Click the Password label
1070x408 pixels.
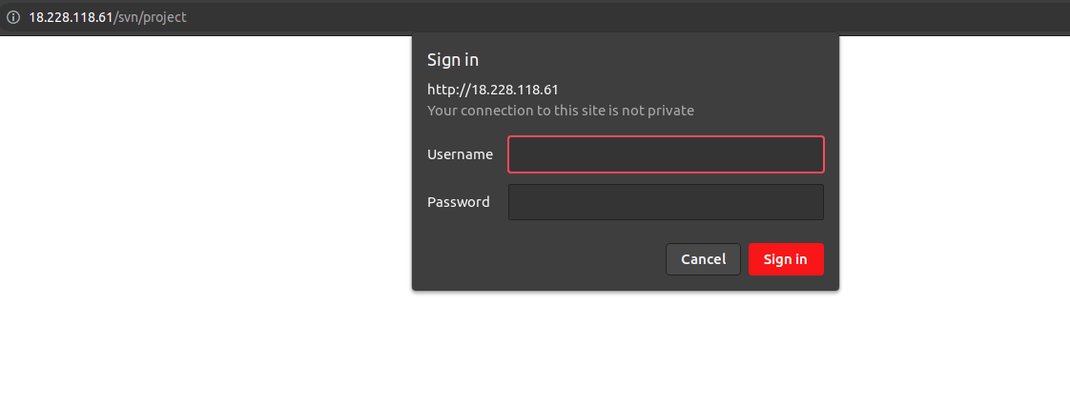pos(459,202)
